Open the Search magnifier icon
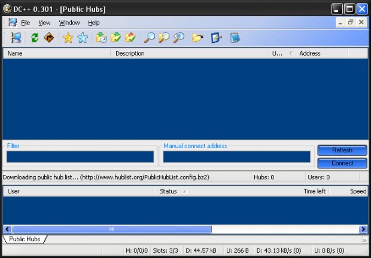This screenshot has height=258, width=371. pyautogui.click(x=150, y=38)
